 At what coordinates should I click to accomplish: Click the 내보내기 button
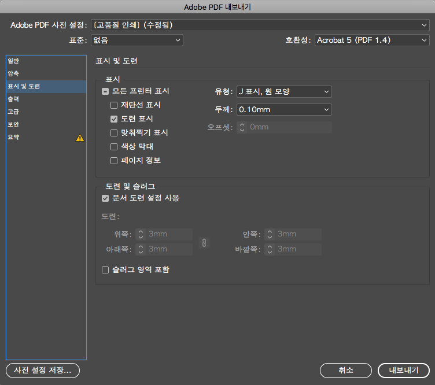404,371
